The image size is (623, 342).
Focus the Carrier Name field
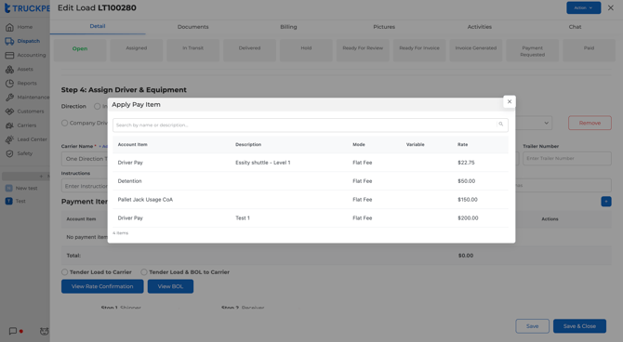tap(85, 159)
